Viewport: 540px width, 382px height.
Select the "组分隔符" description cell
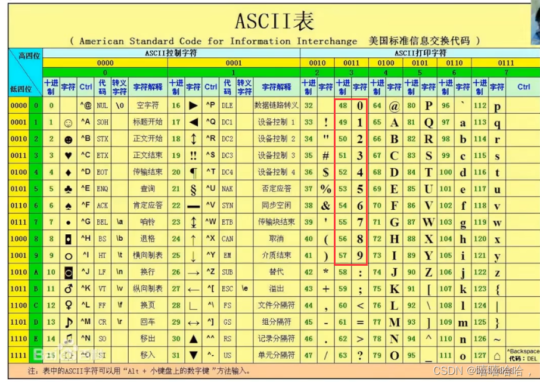[276, 322]
